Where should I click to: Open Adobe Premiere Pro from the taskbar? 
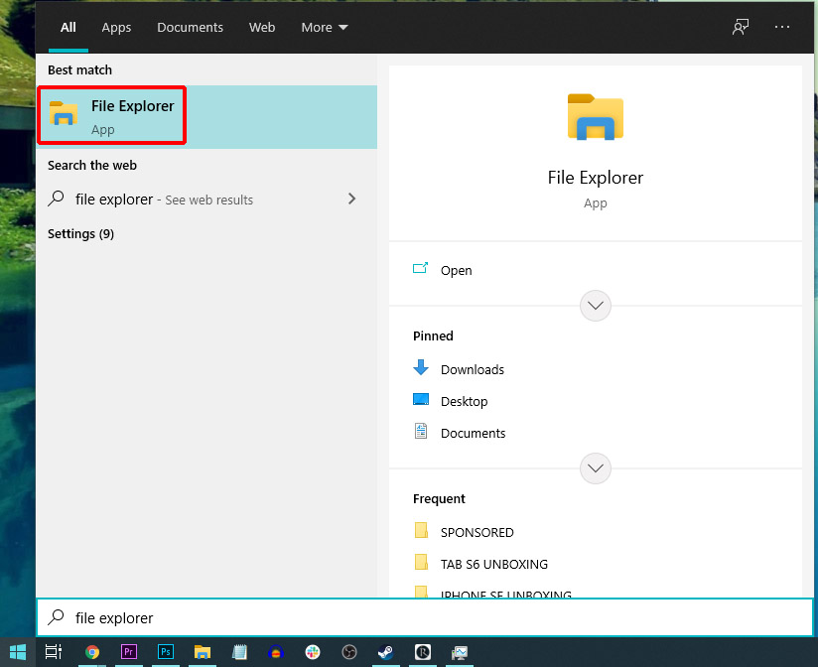pos(129,652)
